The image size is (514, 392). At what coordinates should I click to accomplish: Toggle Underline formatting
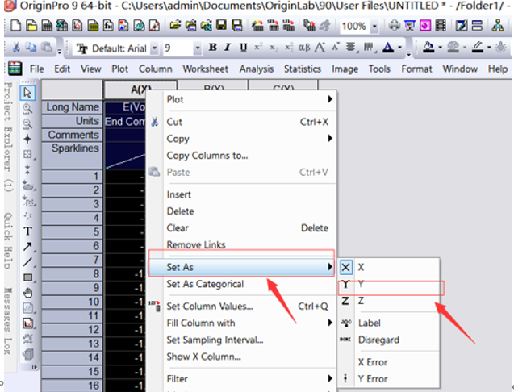[243, 48]
